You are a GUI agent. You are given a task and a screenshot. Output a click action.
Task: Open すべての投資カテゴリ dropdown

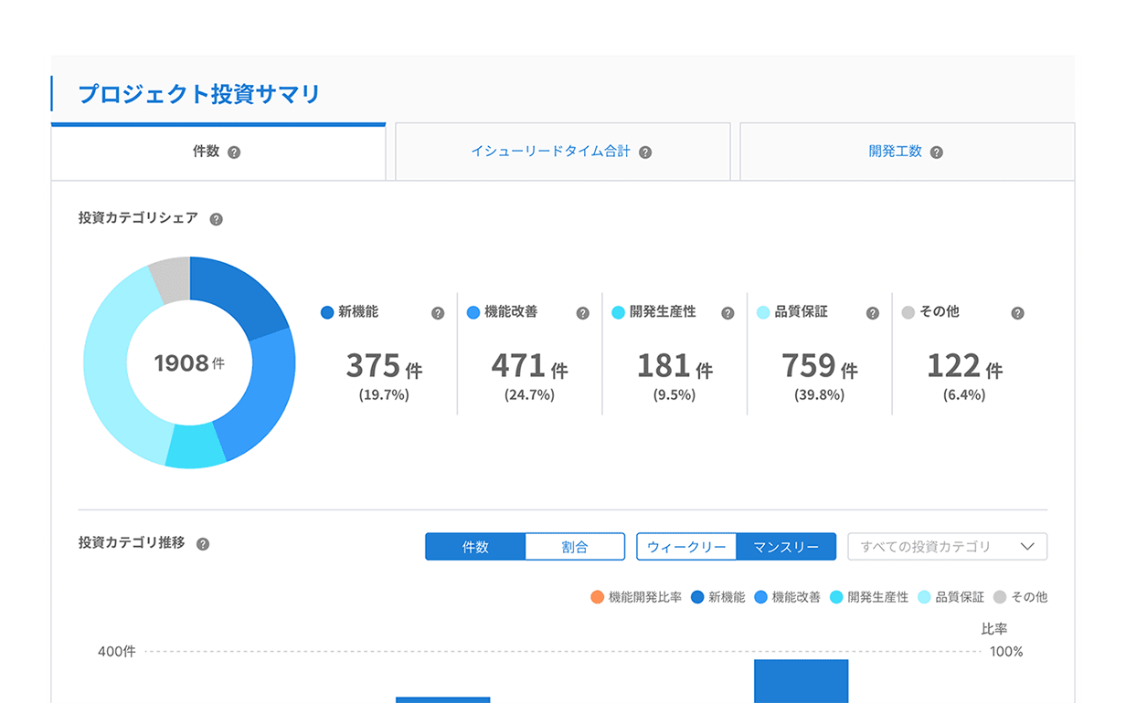[x=948, y=547]
